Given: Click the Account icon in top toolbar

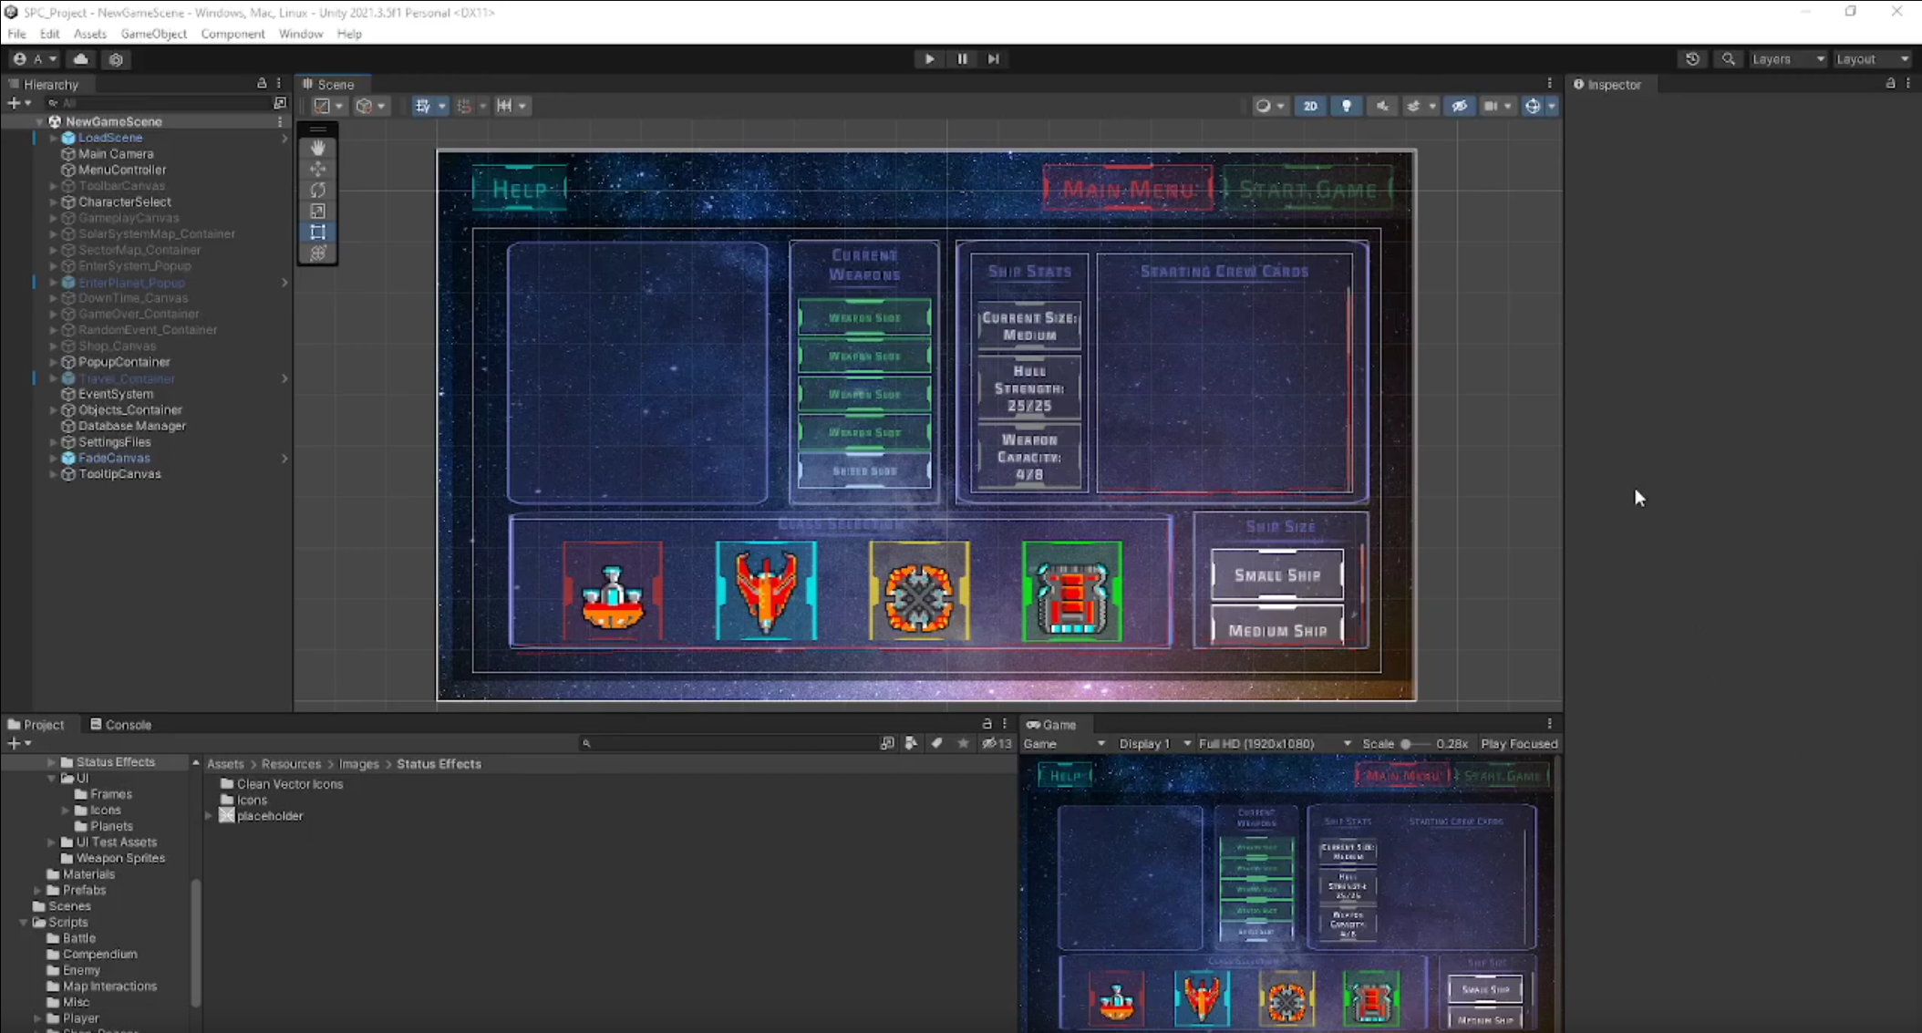Looking at the screenshot, I should pos(34,59).
